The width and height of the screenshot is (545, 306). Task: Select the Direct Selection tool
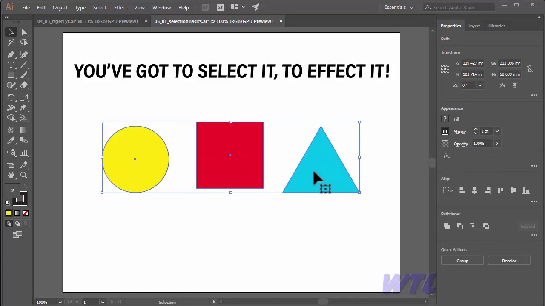[x=24, y=32]
